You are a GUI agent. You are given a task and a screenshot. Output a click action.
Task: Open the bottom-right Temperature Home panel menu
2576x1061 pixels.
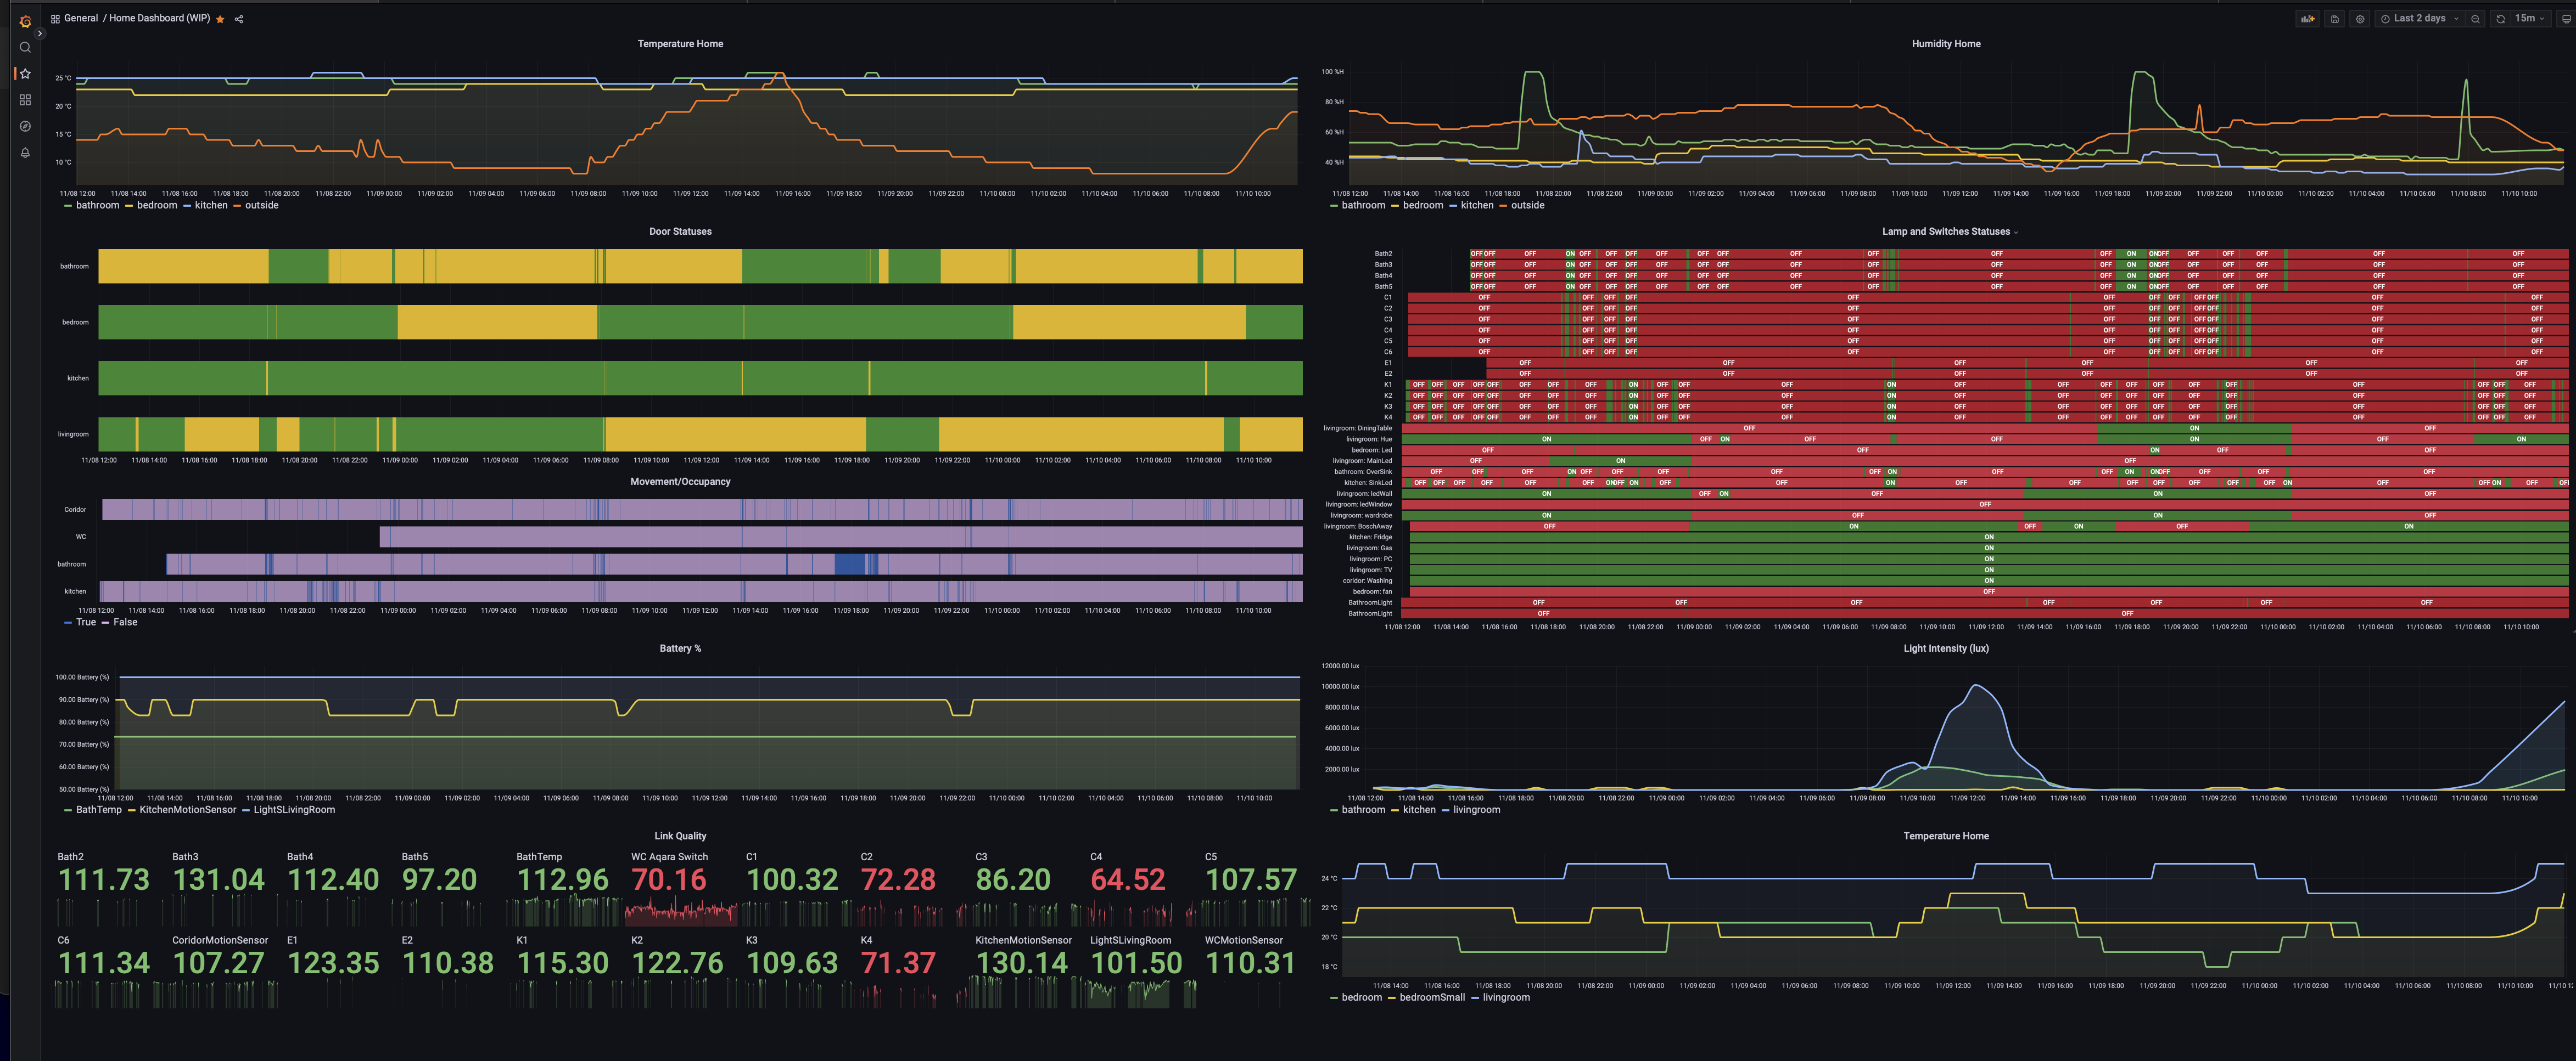point(1946,836)
